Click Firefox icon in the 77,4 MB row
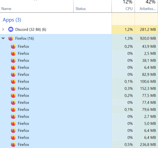 13,102
